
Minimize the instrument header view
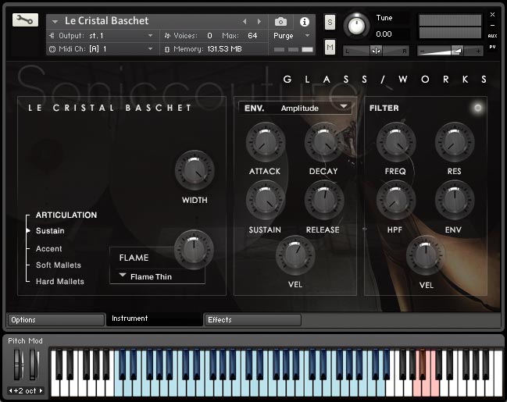tap(492, 26)
